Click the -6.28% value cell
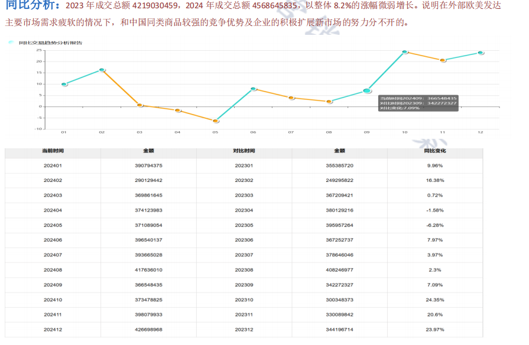The height and width of the screenshot is (345, 529). click(434, 225)
